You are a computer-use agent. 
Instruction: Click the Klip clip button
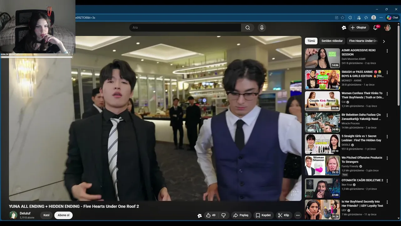click(284, 215)
